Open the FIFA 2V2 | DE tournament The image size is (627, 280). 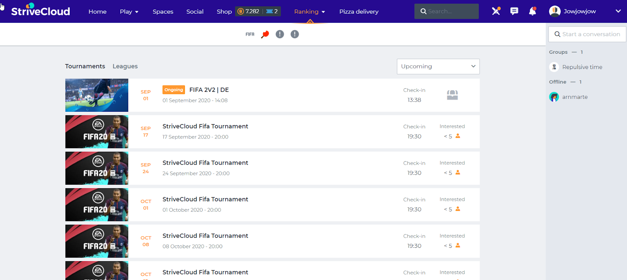point(209,90)
